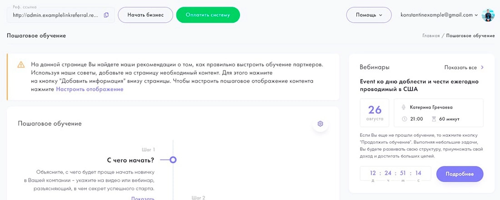500x200 pixels.
Task: Click the green 'Оплатить систему' button
Action: point(208,15)
